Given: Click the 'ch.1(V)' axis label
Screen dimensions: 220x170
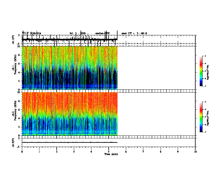Looking at the screenshot, I should click(x=13, y=39).
